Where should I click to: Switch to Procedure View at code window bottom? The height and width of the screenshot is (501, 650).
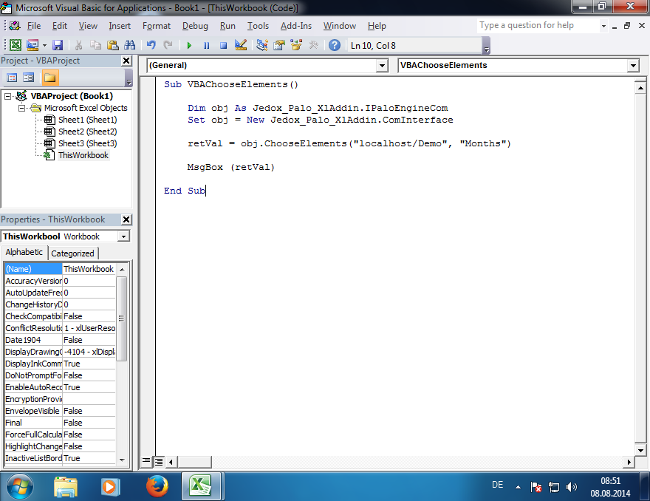[x=146, y=461]
